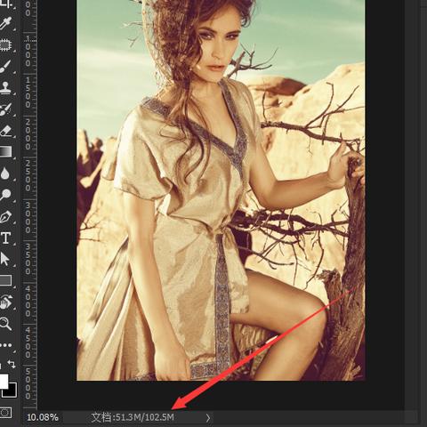Screen dimensions: 427x427
Task: Expand the document info status arrow
Action: (x=208, y=418)
